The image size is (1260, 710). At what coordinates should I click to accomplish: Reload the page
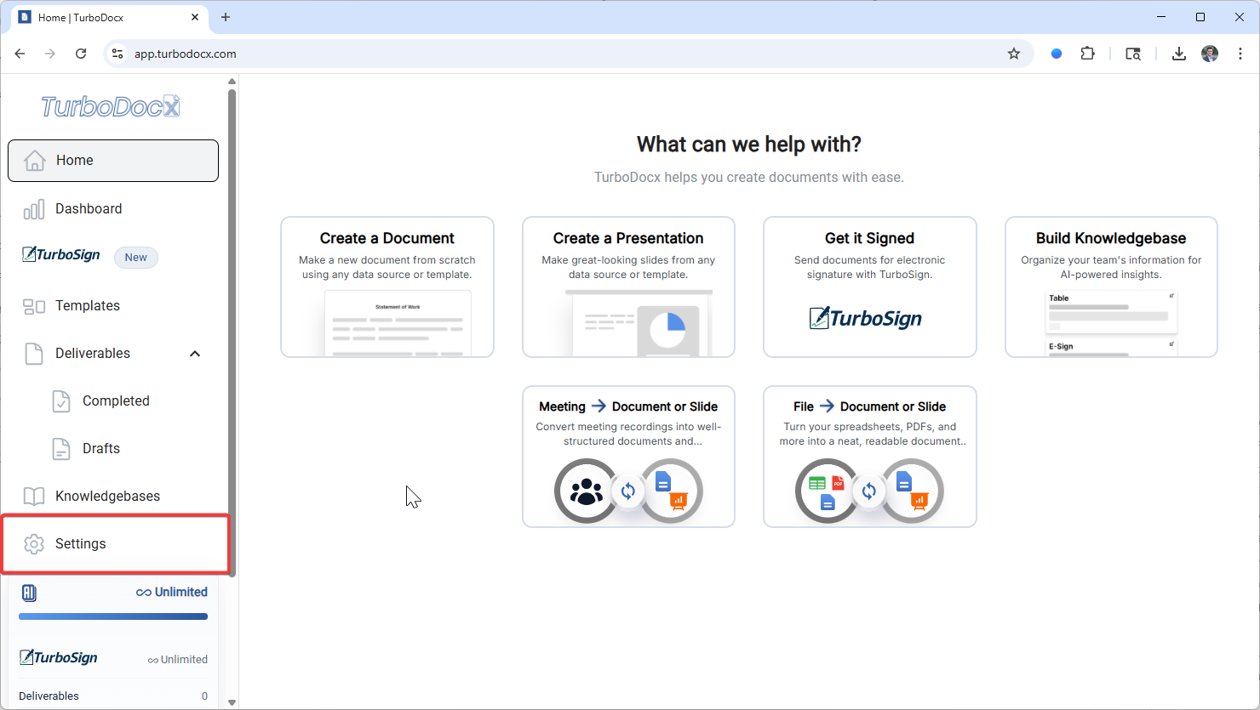81,54
